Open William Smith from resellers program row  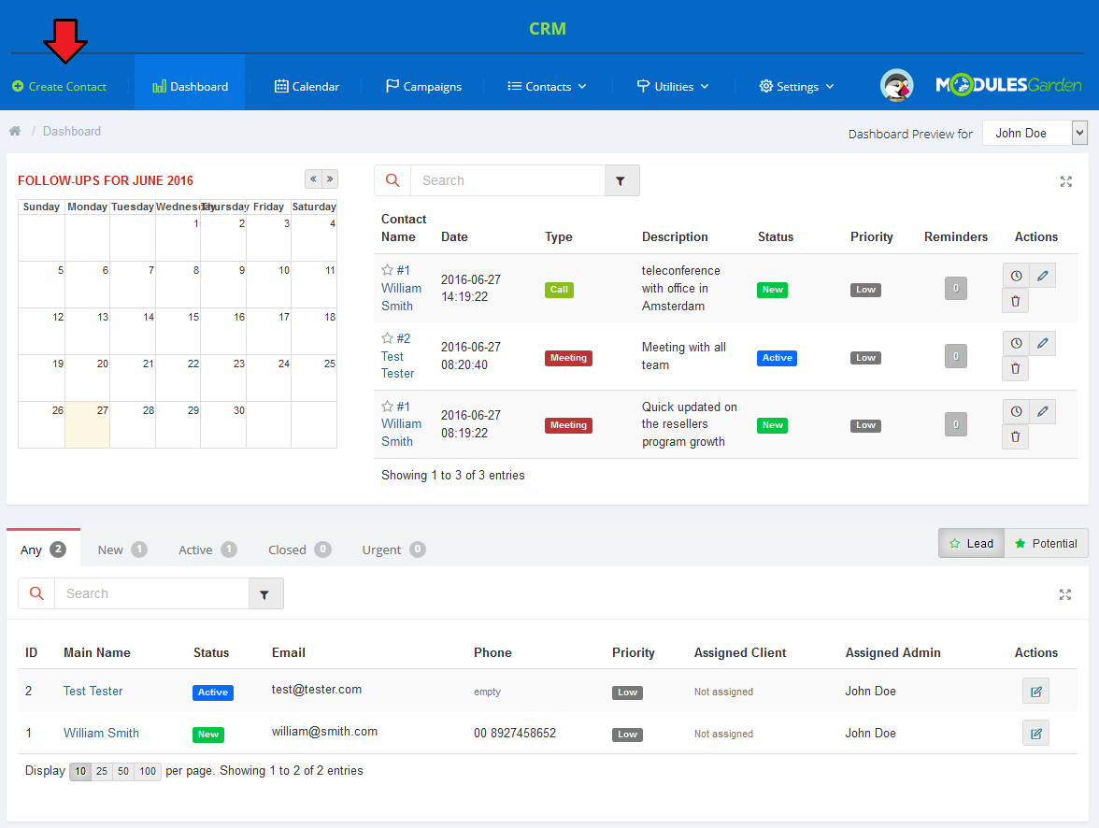[x=401, y=433]
